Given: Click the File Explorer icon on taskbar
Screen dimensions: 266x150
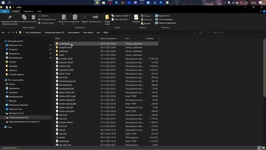Looking at the screenshot, I should 97,2.
